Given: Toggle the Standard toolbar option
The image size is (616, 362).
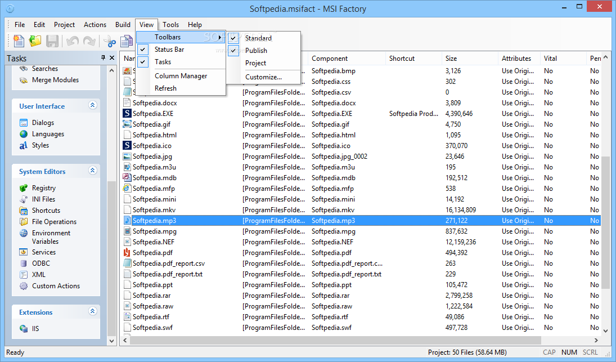Looking at the screenshot, I should click(265, 38).
